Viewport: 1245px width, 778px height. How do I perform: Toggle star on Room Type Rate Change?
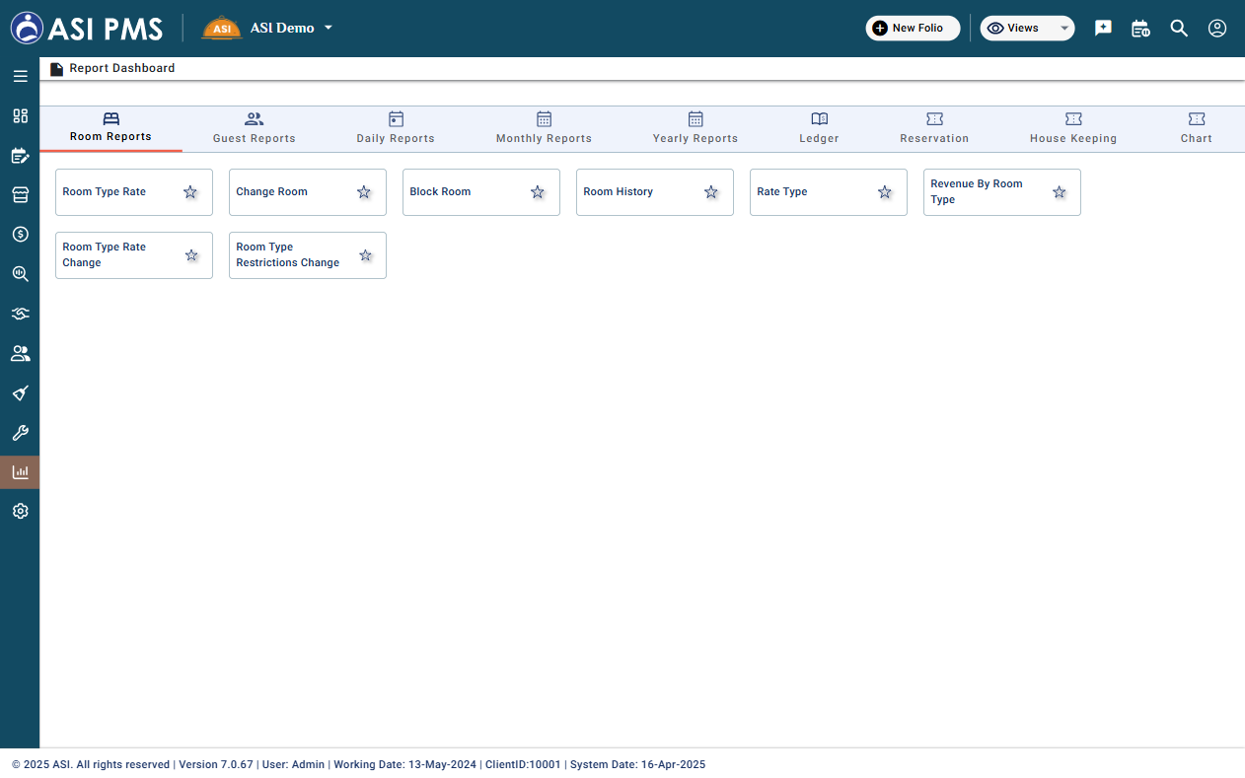191,255
